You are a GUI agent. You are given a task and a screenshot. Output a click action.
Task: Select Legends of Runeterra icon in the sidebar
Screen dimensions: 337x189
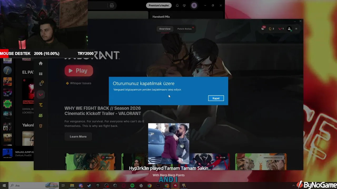[41, 126]
